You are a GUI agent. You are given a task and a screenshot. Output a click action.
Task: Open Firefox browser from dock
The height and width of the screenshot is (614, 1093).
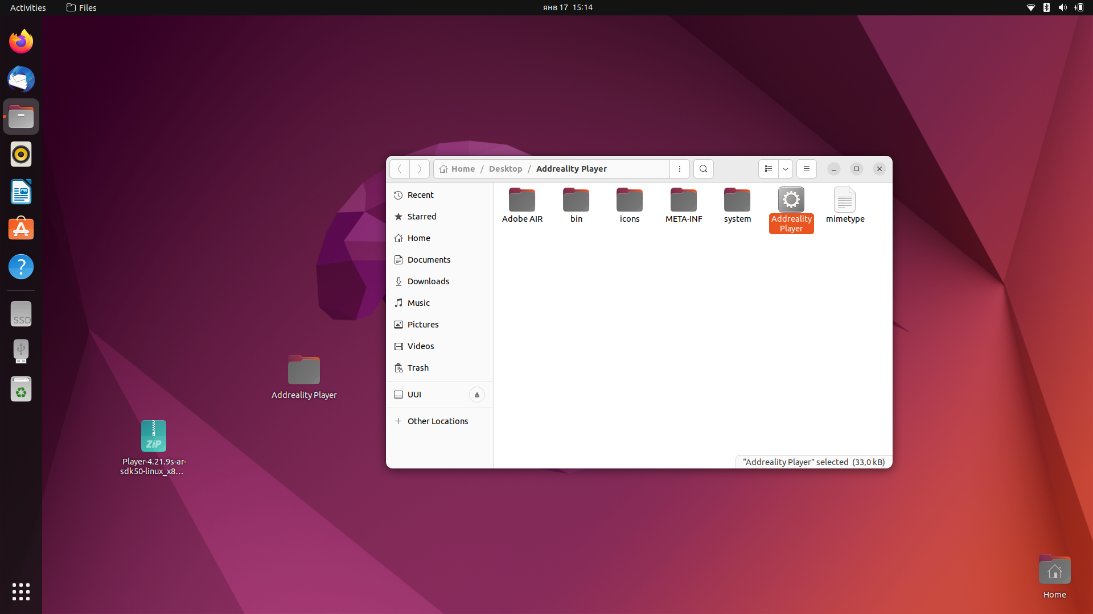click(x=20, y=42)
